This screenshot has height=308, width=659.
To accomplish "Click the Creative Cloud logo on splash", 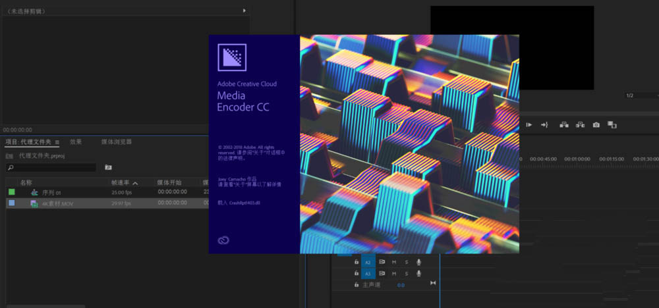I will click(x=223, y=240).
